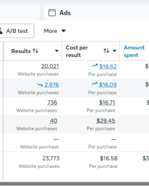Click the Results column header label
This screenshot has width=149, height=186.
pyautogui.click(x=21, y=51)
